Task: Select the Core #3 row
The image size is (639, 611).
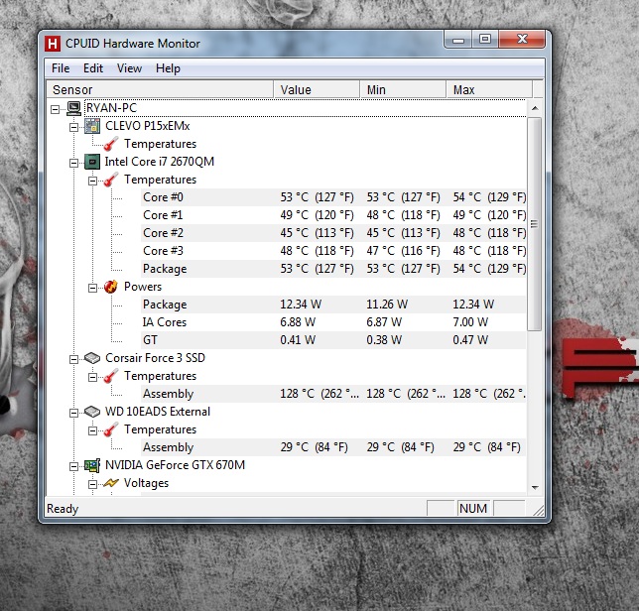Action: (x=333, y=251)
